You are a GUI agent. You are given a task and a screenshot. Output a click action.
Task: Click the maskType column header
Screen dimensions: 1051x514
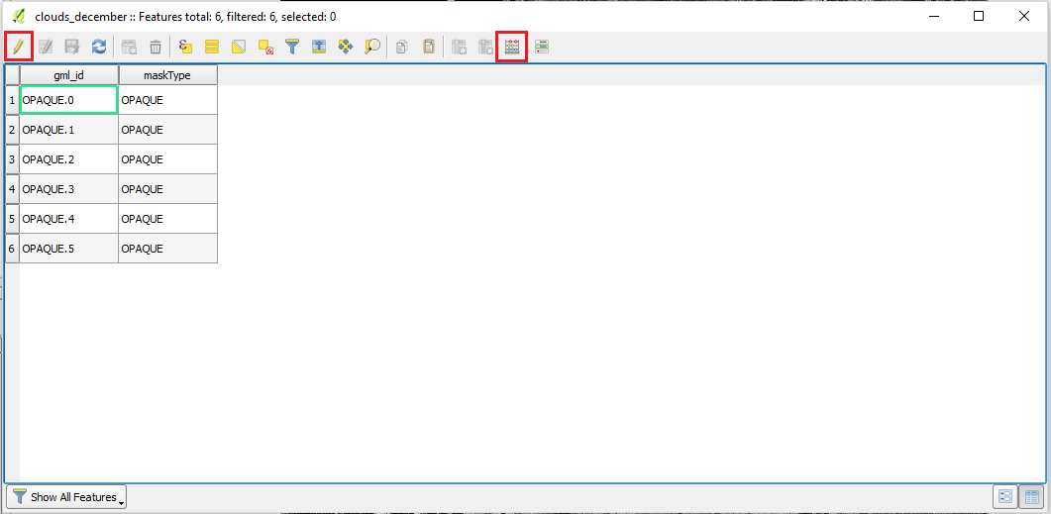coord(167,75)
